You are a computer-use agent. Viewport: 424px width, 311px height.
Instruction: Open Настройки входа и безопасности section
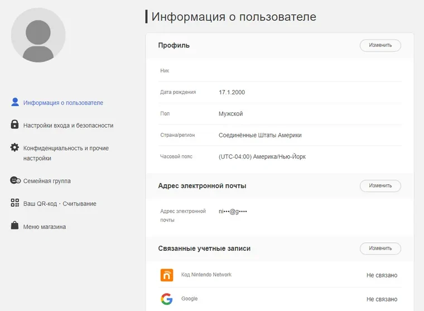pyautogui.click(x=68, y=126)
